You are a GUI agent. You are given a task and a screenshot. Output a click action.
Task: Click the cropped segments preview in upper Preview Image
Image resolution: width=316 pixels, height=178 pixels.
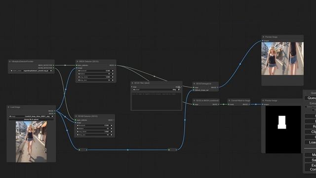[x=282, y=58]
